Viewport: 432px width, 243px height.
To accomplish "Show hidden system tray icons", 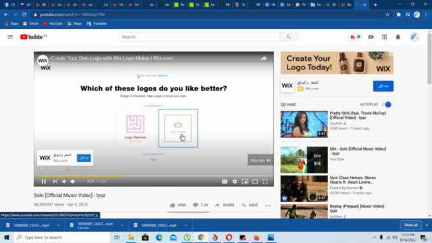I will coord(374,237).
